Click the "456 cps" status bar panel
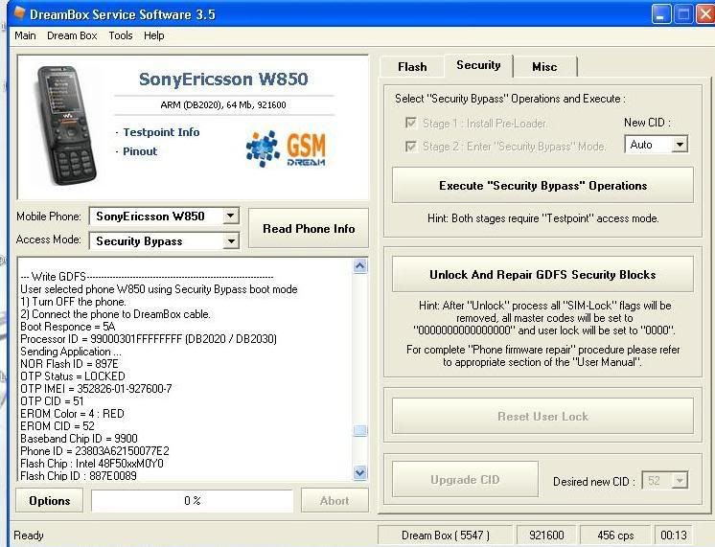Screen dimensions: 715x547 (615, 536)
